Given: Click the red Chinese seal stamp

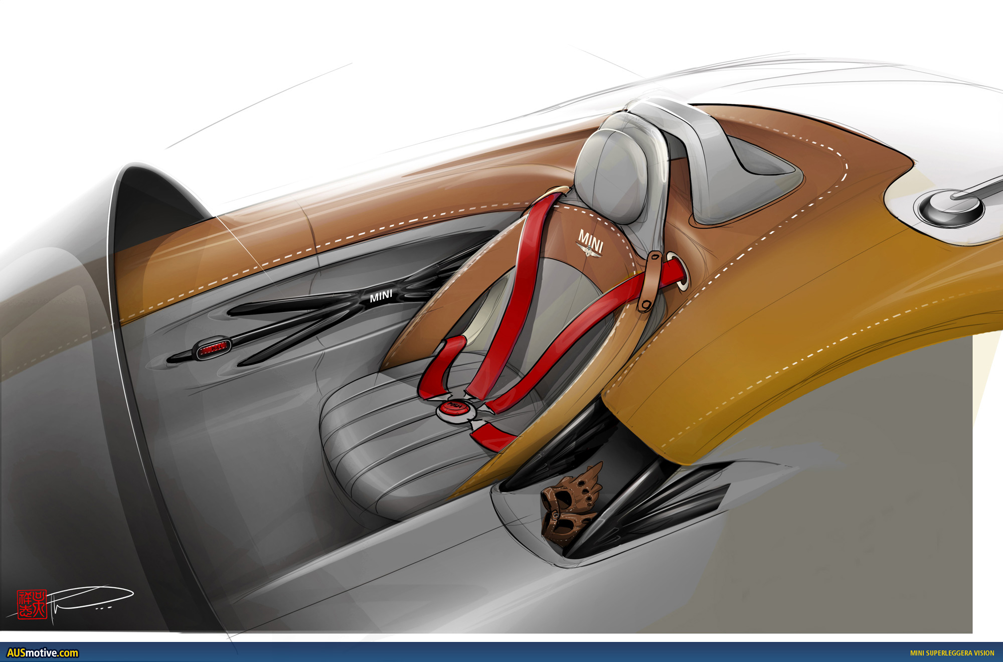Looking at the screenshot, I should pos(32,604).
